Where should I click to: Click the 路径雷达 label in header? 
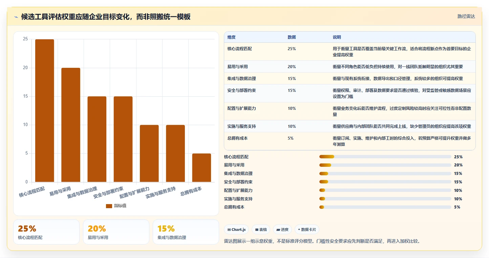click(x=466, y=16)
